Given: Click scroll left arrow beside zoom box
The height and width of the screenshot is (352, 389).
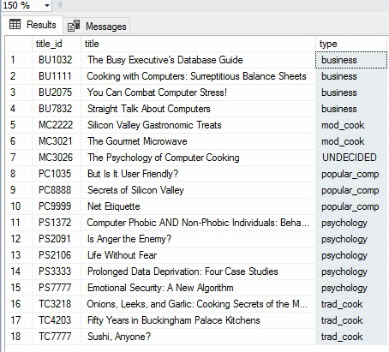Looking at the screenshot, I should click(x=59, y=5).
